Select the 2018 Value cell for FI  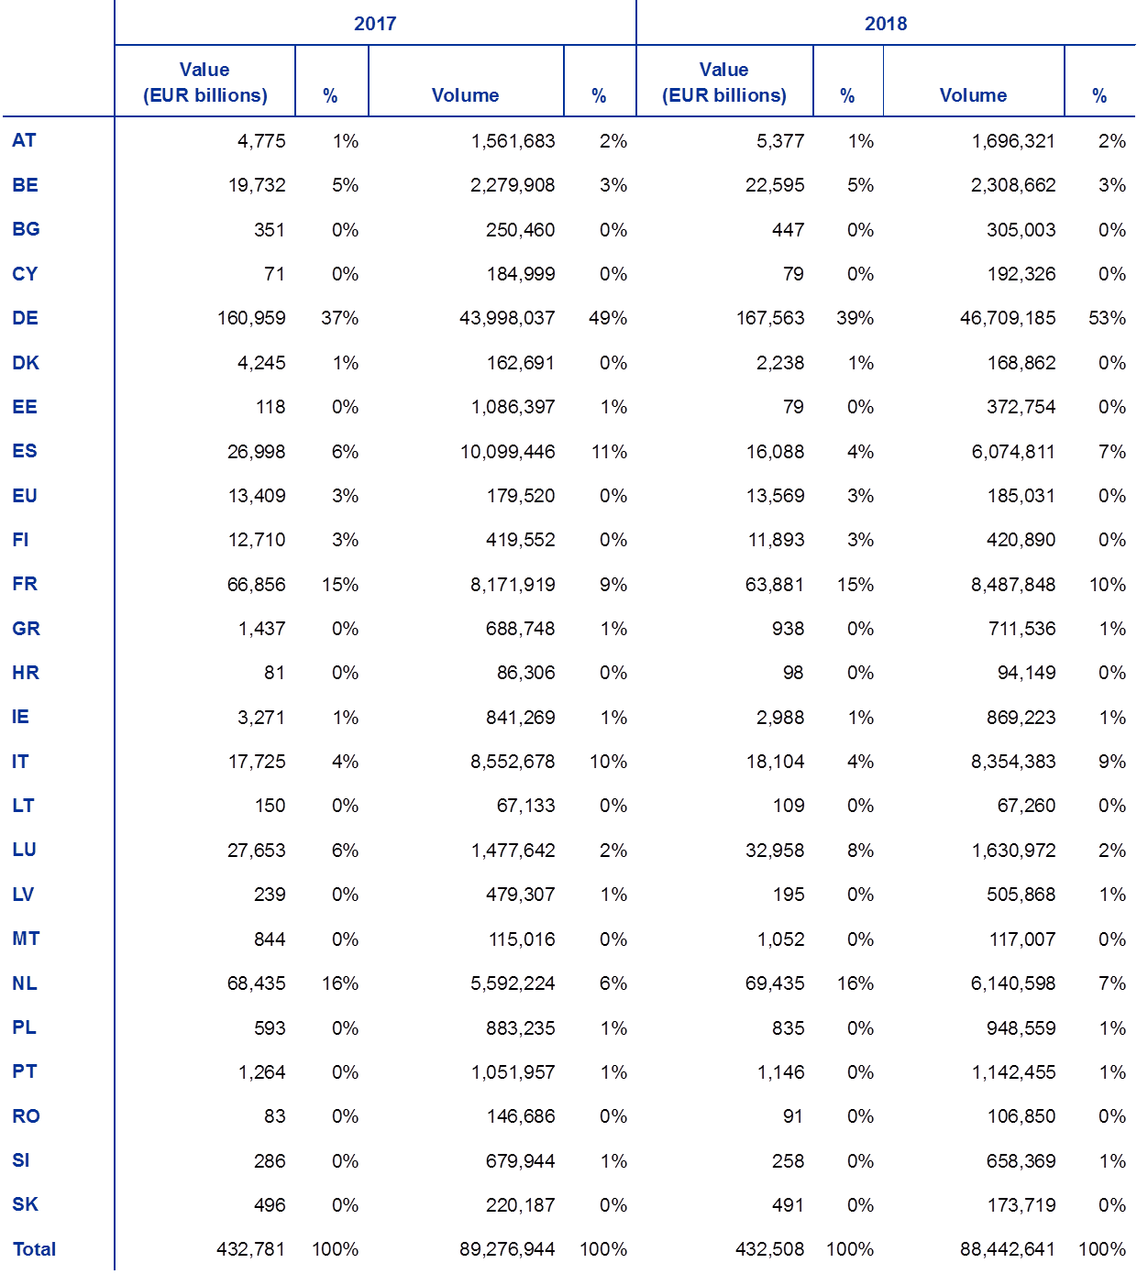(776, 540)
